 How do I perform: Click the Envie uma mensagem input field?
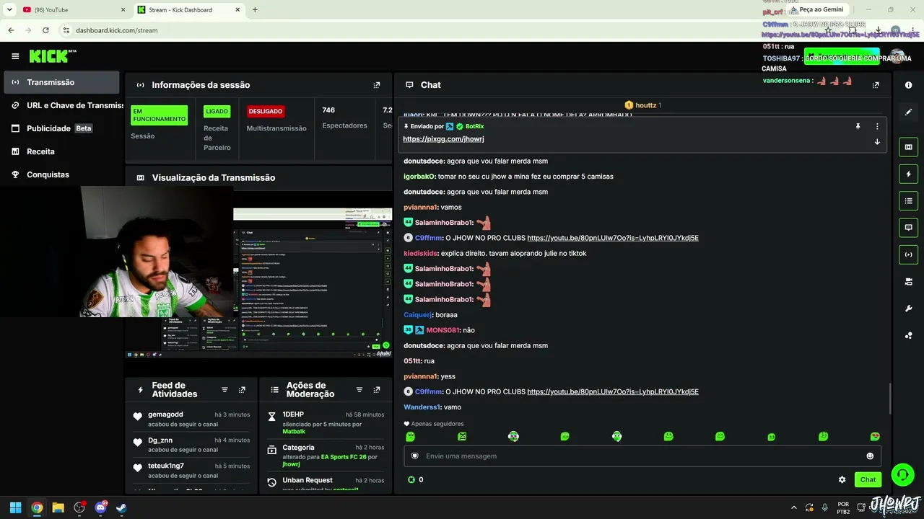pos(642,456)
